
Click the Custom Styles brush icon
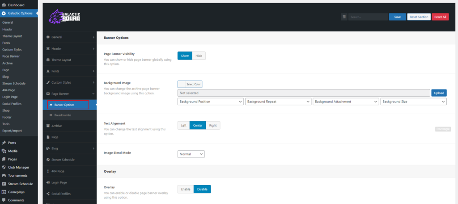tap(48, 82)
